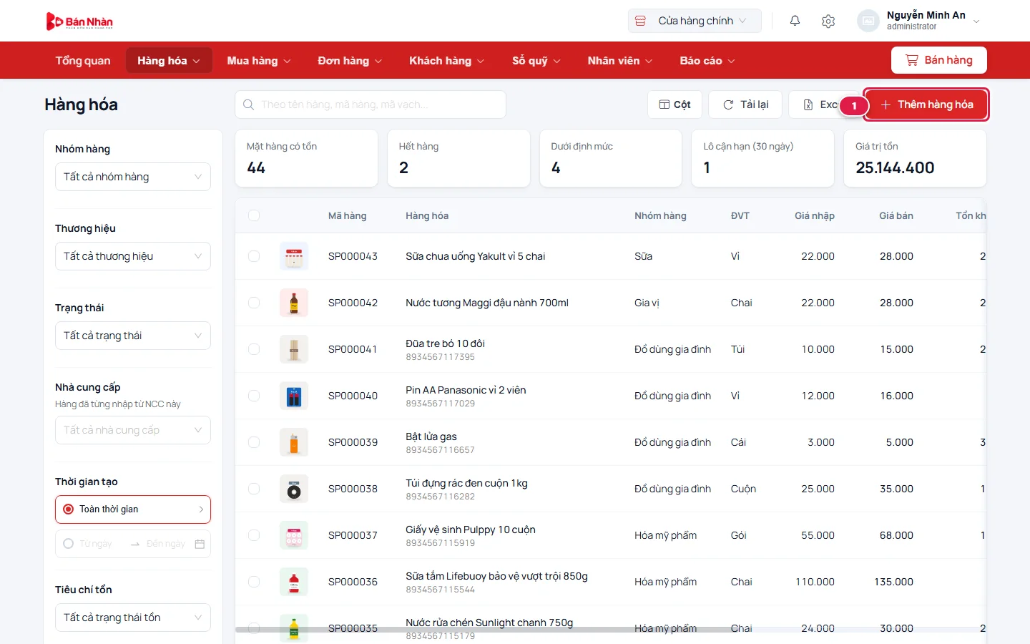Open the Tất cả nhà cung cấp dropdown
The width and height of the screenshot is (1030, 644).
(133, 430)
